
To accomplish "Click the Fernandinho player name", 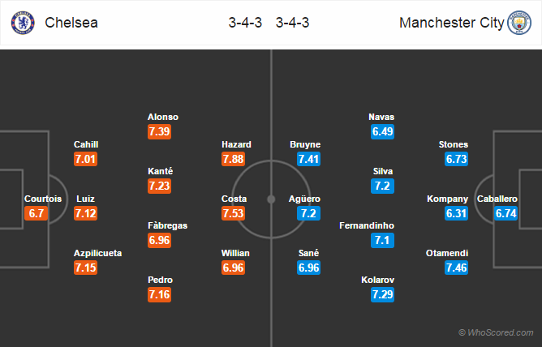I will pos(367,225).
